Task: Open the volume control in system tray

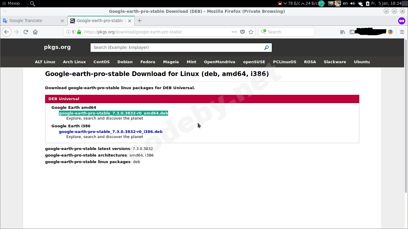Action: point(352,4)
